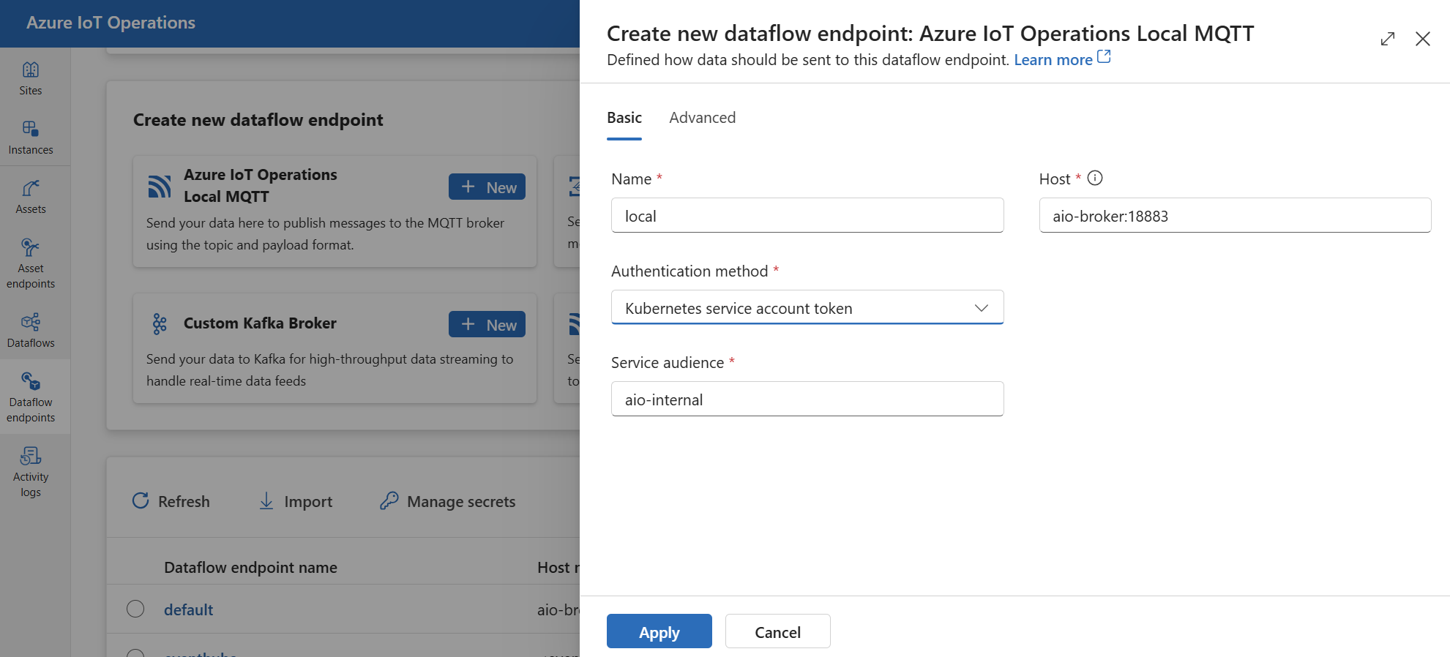Open the Authentication method dropdown
Image resolution: width=1450 pixels, height=657 pixels.
[807, 307]
